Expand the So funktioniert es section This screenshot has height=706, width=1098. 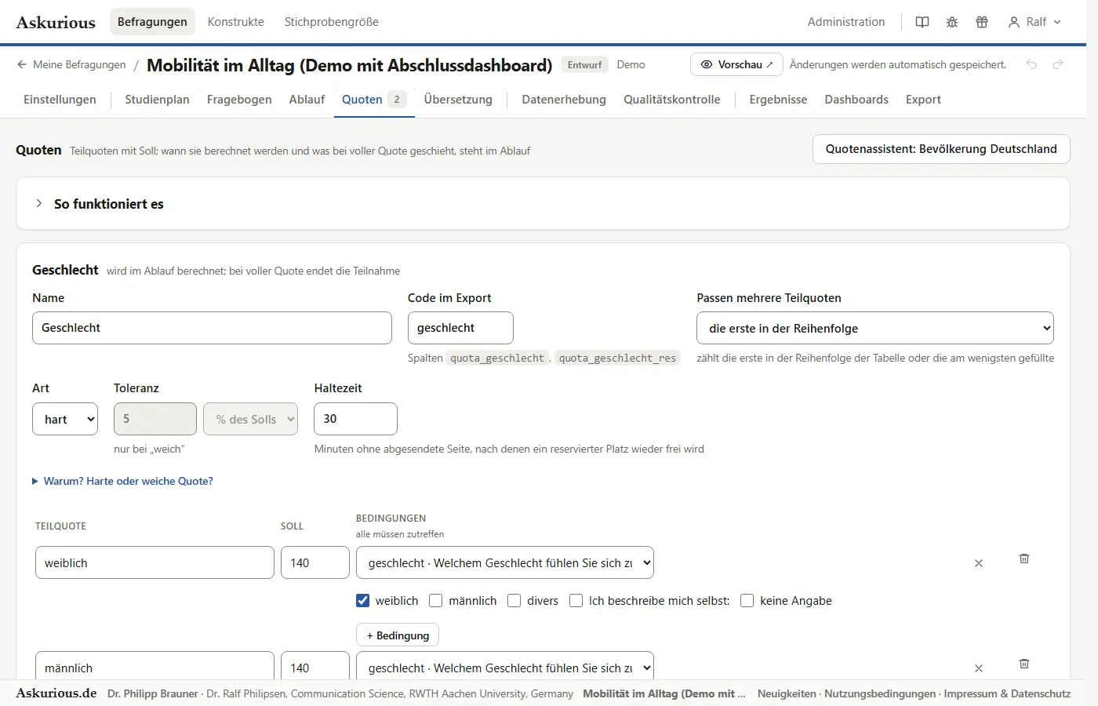pos(543,204)
